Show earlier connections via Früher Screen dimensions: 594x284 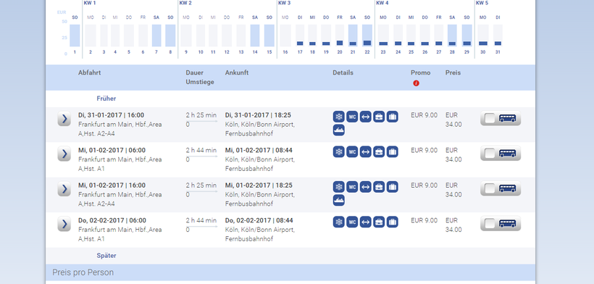(106, 99)
